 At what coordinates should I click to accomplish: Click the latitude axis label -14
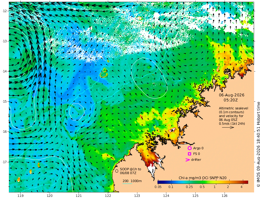click(4, 71)
